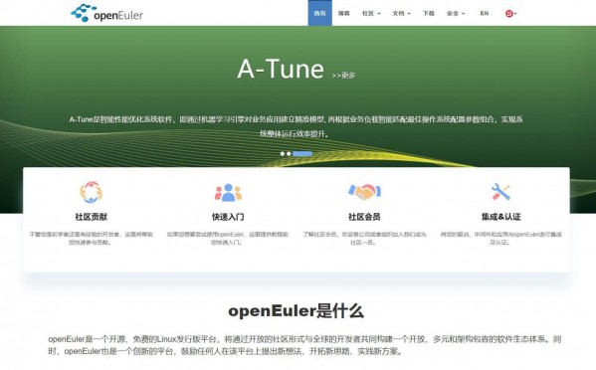Open the 社区贡献 card title
Screen dimensions: 596x370
point(92,217)
